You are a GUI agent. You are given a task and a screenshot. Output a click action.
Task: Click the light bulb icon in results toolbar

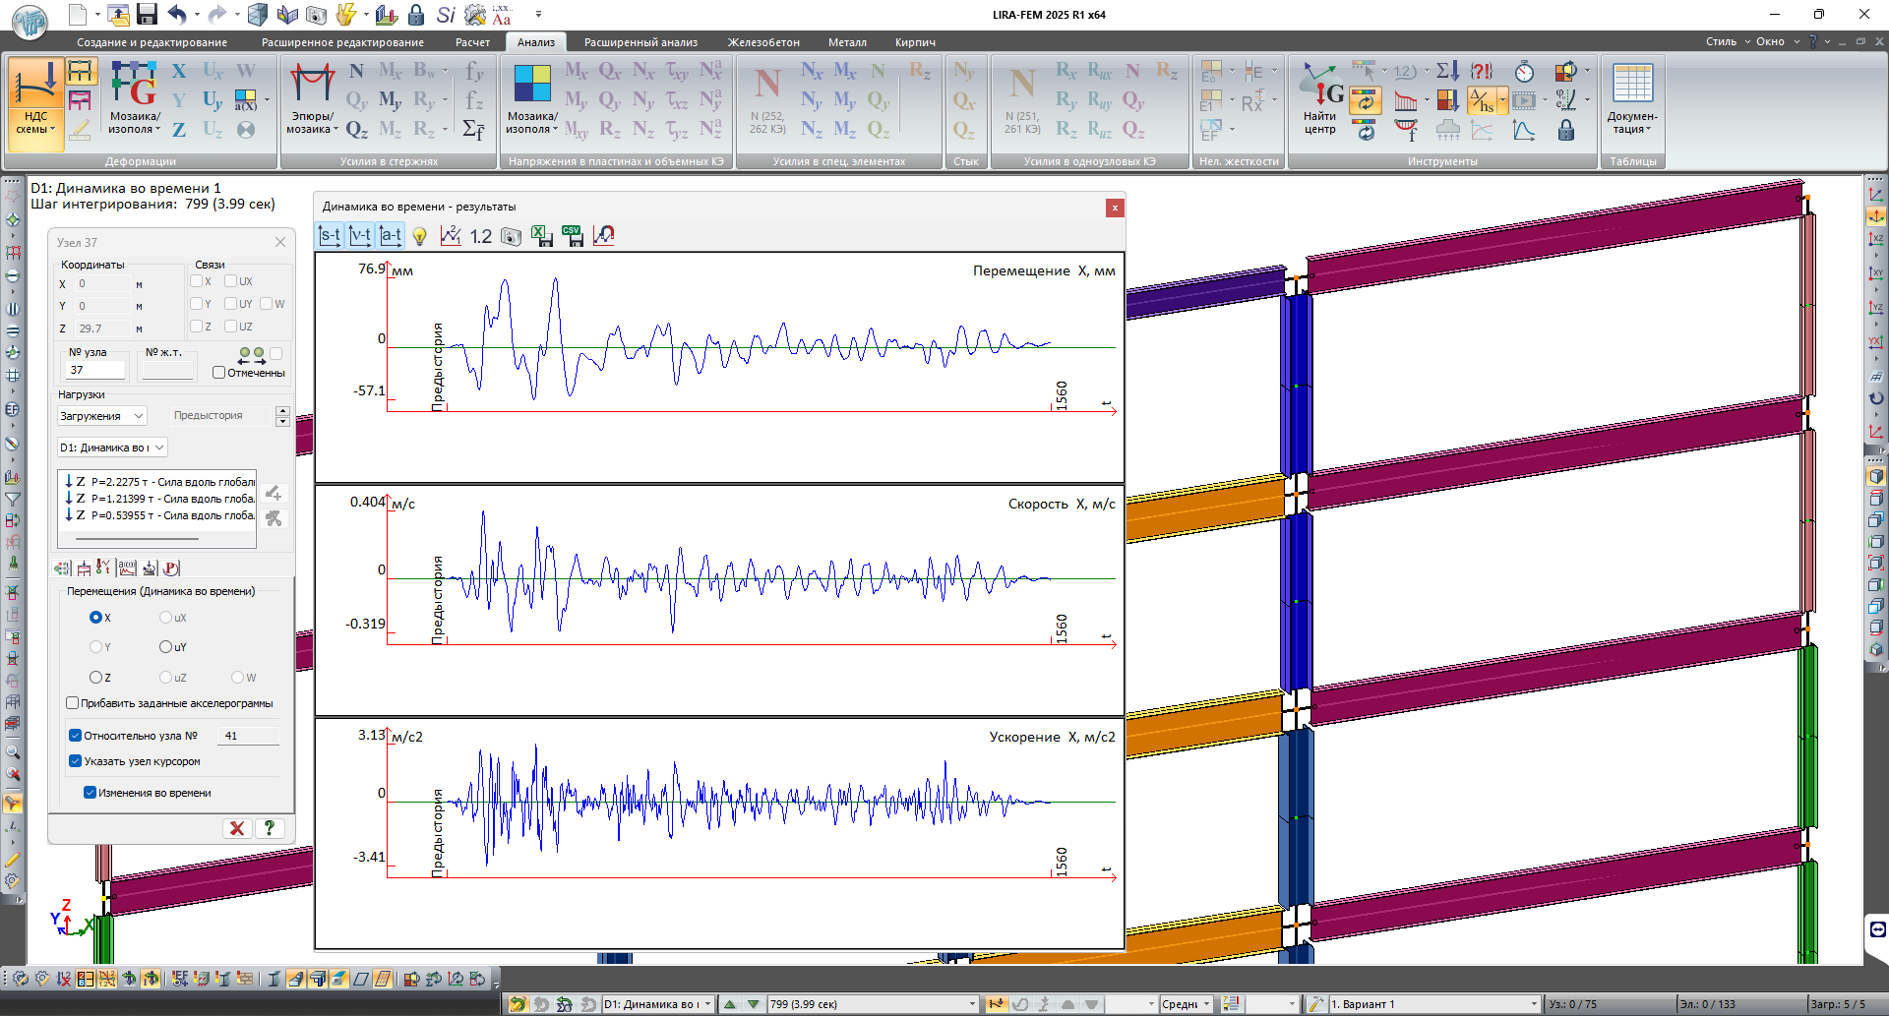pyautogui.click(x=420, y=236)
